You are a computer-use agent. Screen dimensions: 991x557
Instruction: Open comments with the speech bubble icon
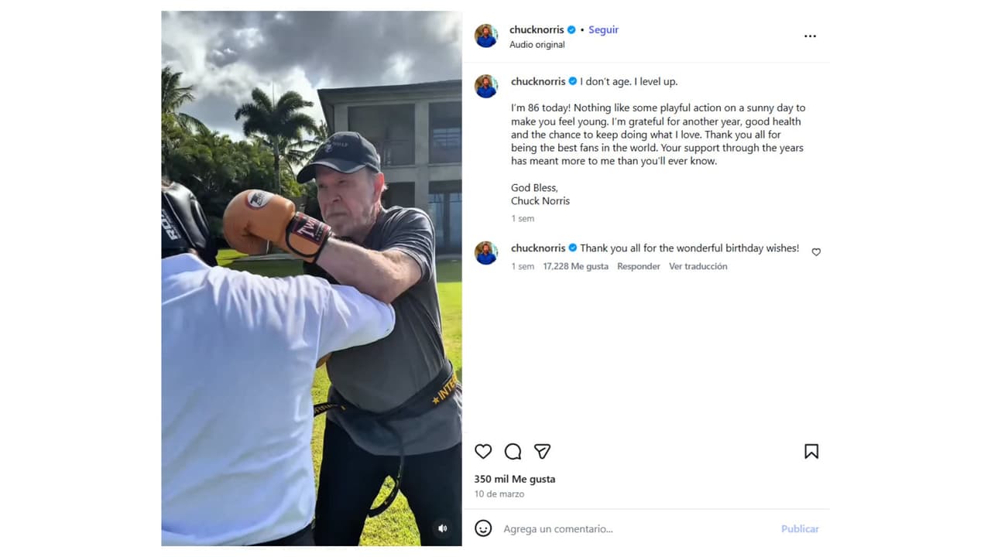click(513, 451)
